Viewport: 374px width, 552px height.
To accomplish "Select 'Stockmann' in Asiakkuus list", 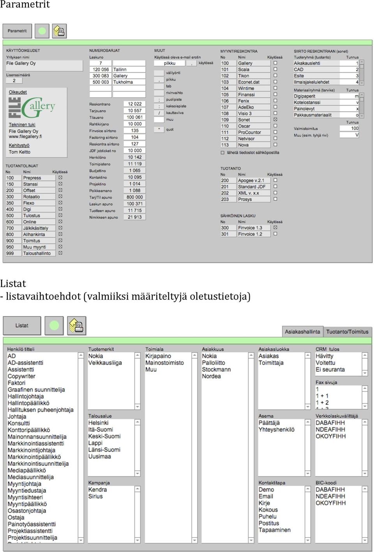I will pyautogui.click(x=216, y=369).
